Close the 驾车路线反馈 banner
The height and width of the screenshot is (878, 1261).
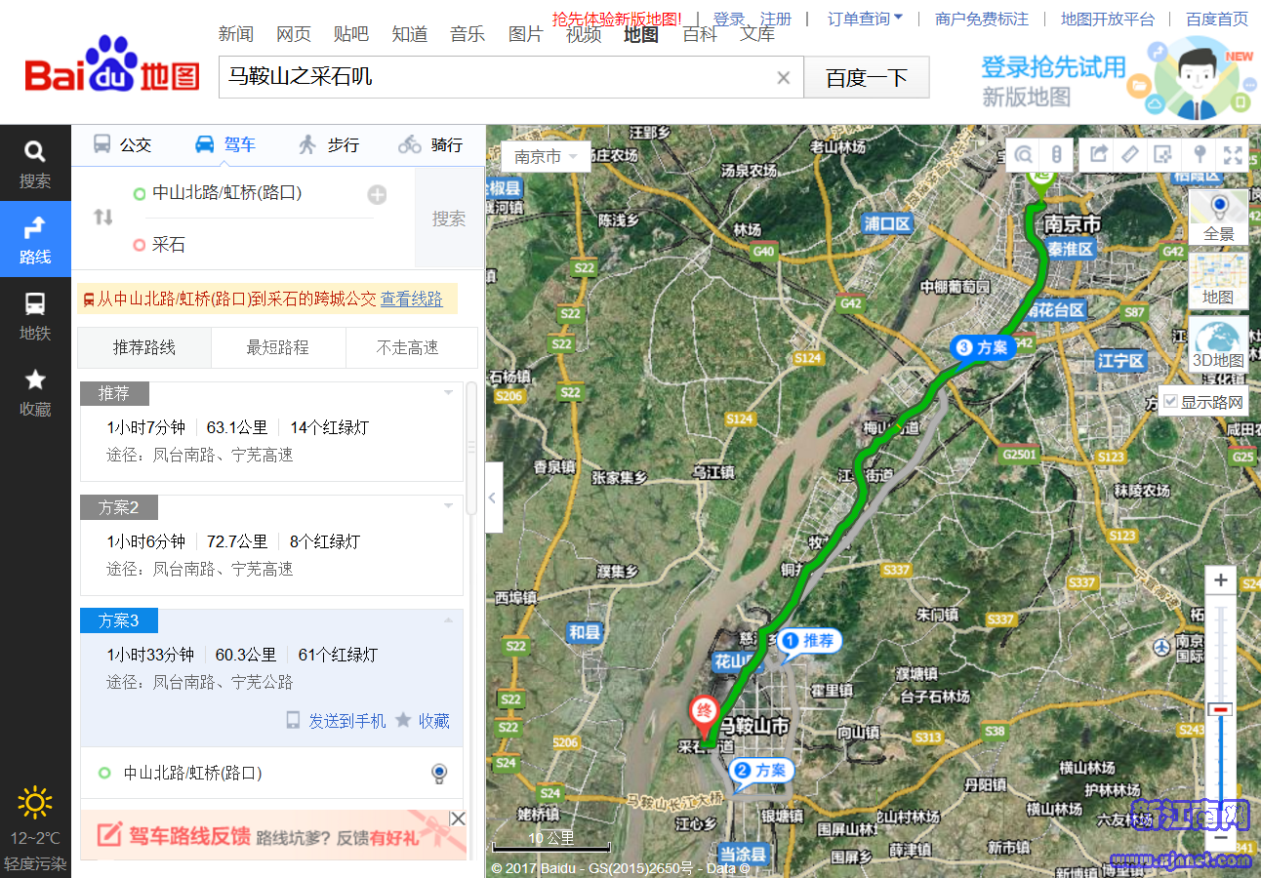(457, 818)
